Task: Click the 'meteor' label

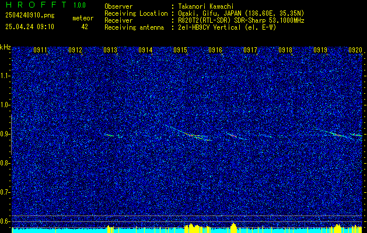Action: [x=83, y=18]
